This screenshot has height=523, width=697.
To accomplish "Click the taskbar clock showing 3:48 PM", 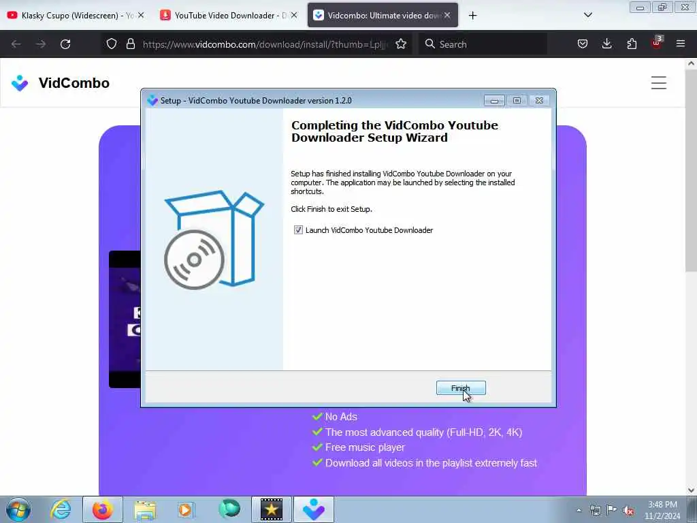I will coord(662,510).
